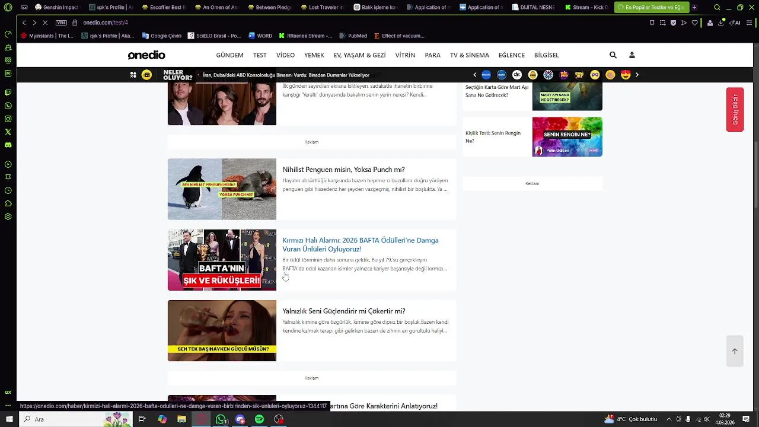This screenshot has width=759, height=427.
Task: Open a new tab with plus button
Action: pyautogui.click(x=694, y=8)
